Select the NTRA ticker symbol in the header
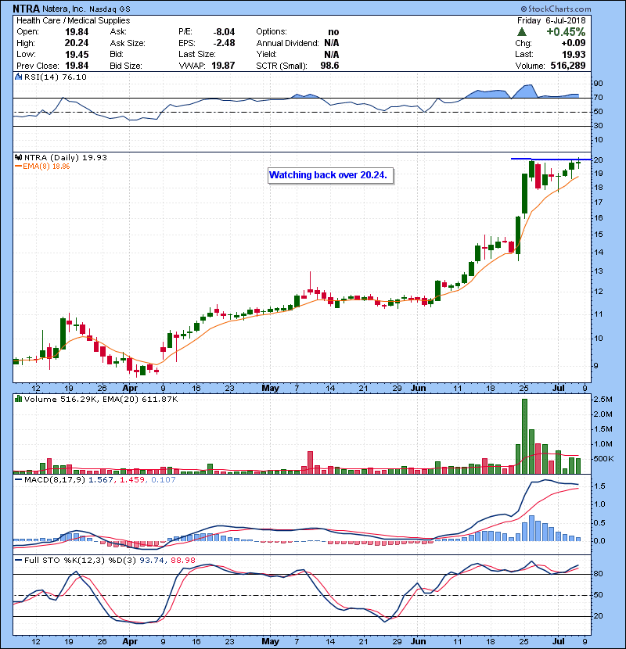Screen dimensions: 626x649 [x=26, y=9]
